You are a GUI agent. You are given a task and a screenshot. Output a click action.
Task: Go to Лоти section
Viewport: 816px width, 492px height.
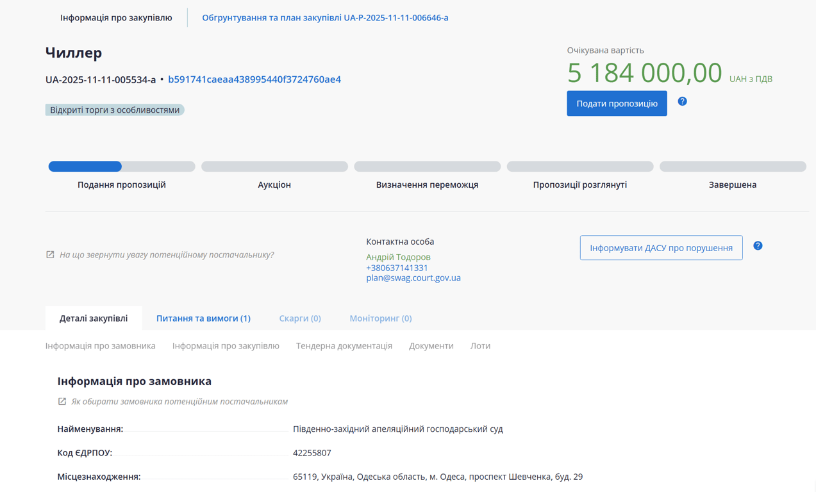(480, 346)
